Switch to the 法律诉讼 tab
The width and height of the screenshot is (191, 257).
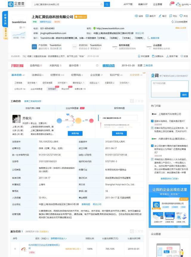pyautogui.click(x=38, y=75)
